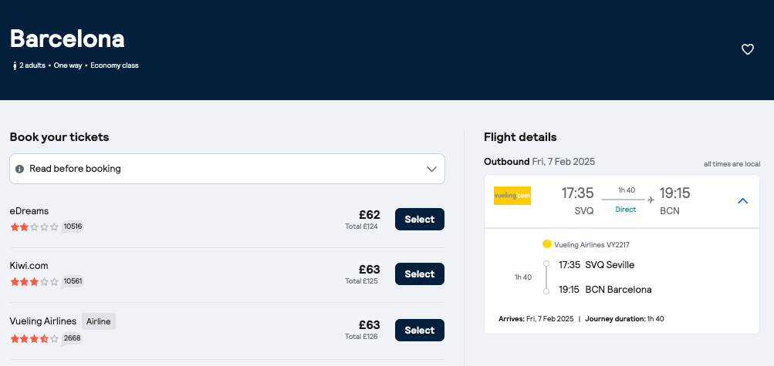Select the eDreams £62 offer
Image resolution: width=774 pixels, height=366 pixels.
pos(420,219)
